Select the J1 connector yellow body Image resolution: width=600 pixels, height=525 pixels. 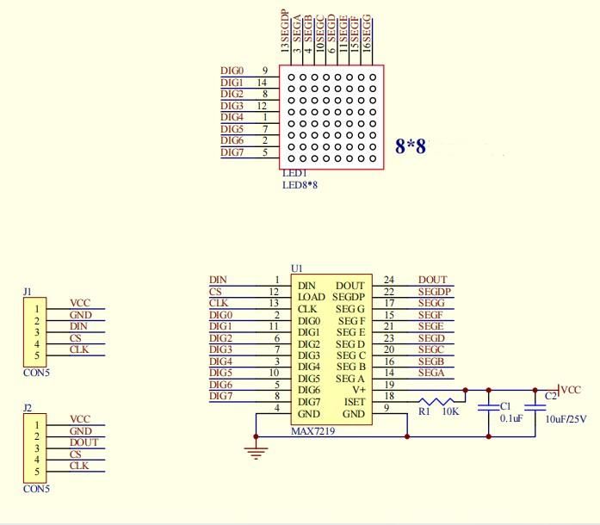pyautogui.click(x=34, y=332)
